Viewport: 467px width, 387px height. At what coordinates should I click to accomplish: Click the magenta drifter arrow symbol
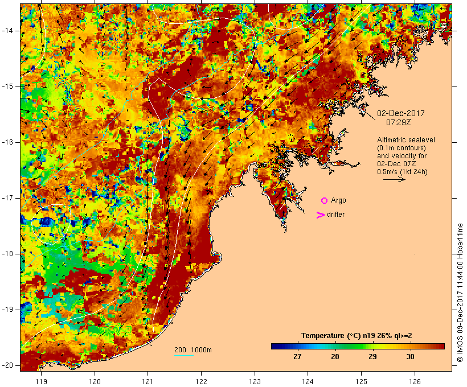[320, 215]
